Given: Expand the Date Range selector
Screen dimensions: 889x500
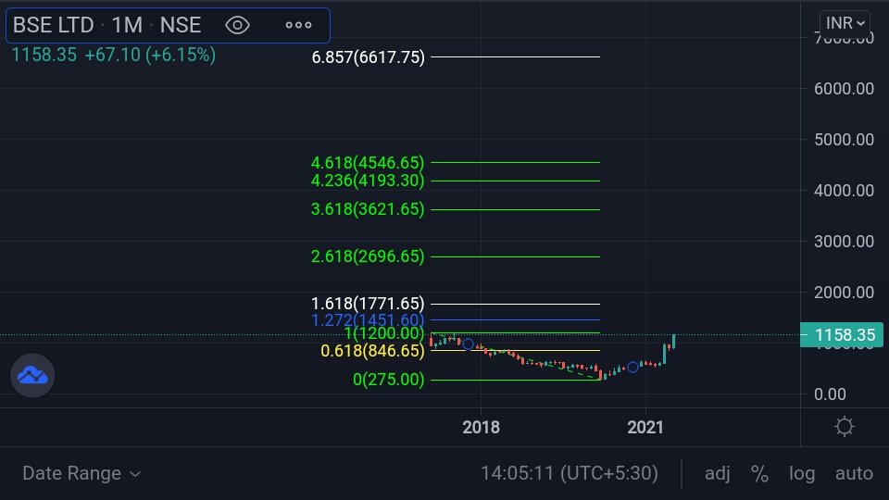Looking at the screenshot, I should tap(81, 473).
